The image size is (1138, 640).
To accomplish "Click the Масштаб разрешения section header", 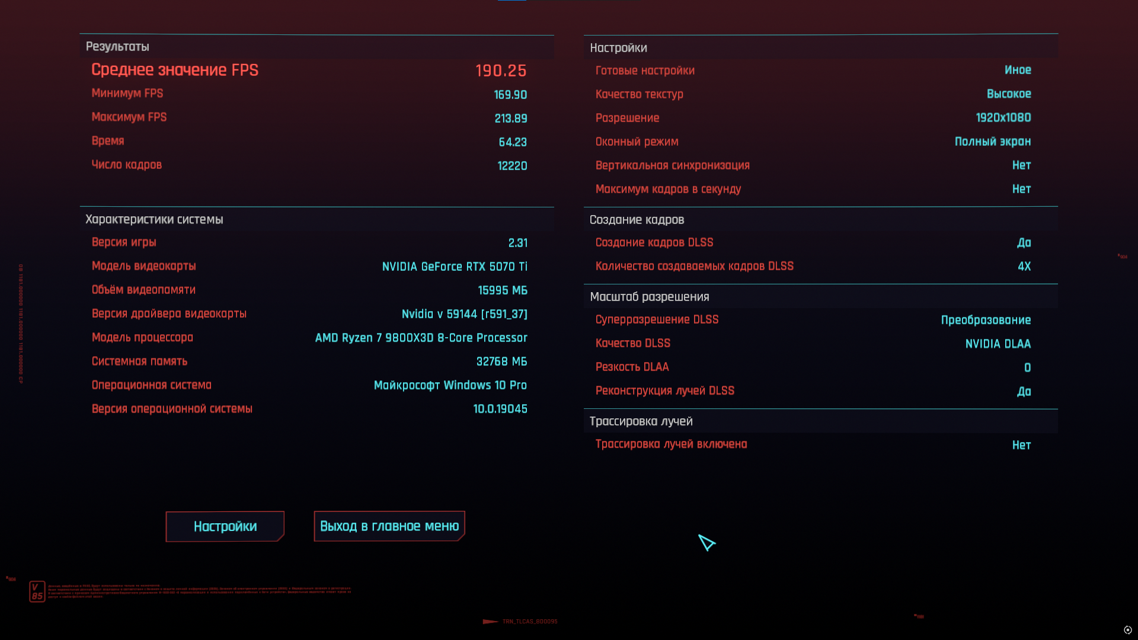I will click(x=649, y=297).
